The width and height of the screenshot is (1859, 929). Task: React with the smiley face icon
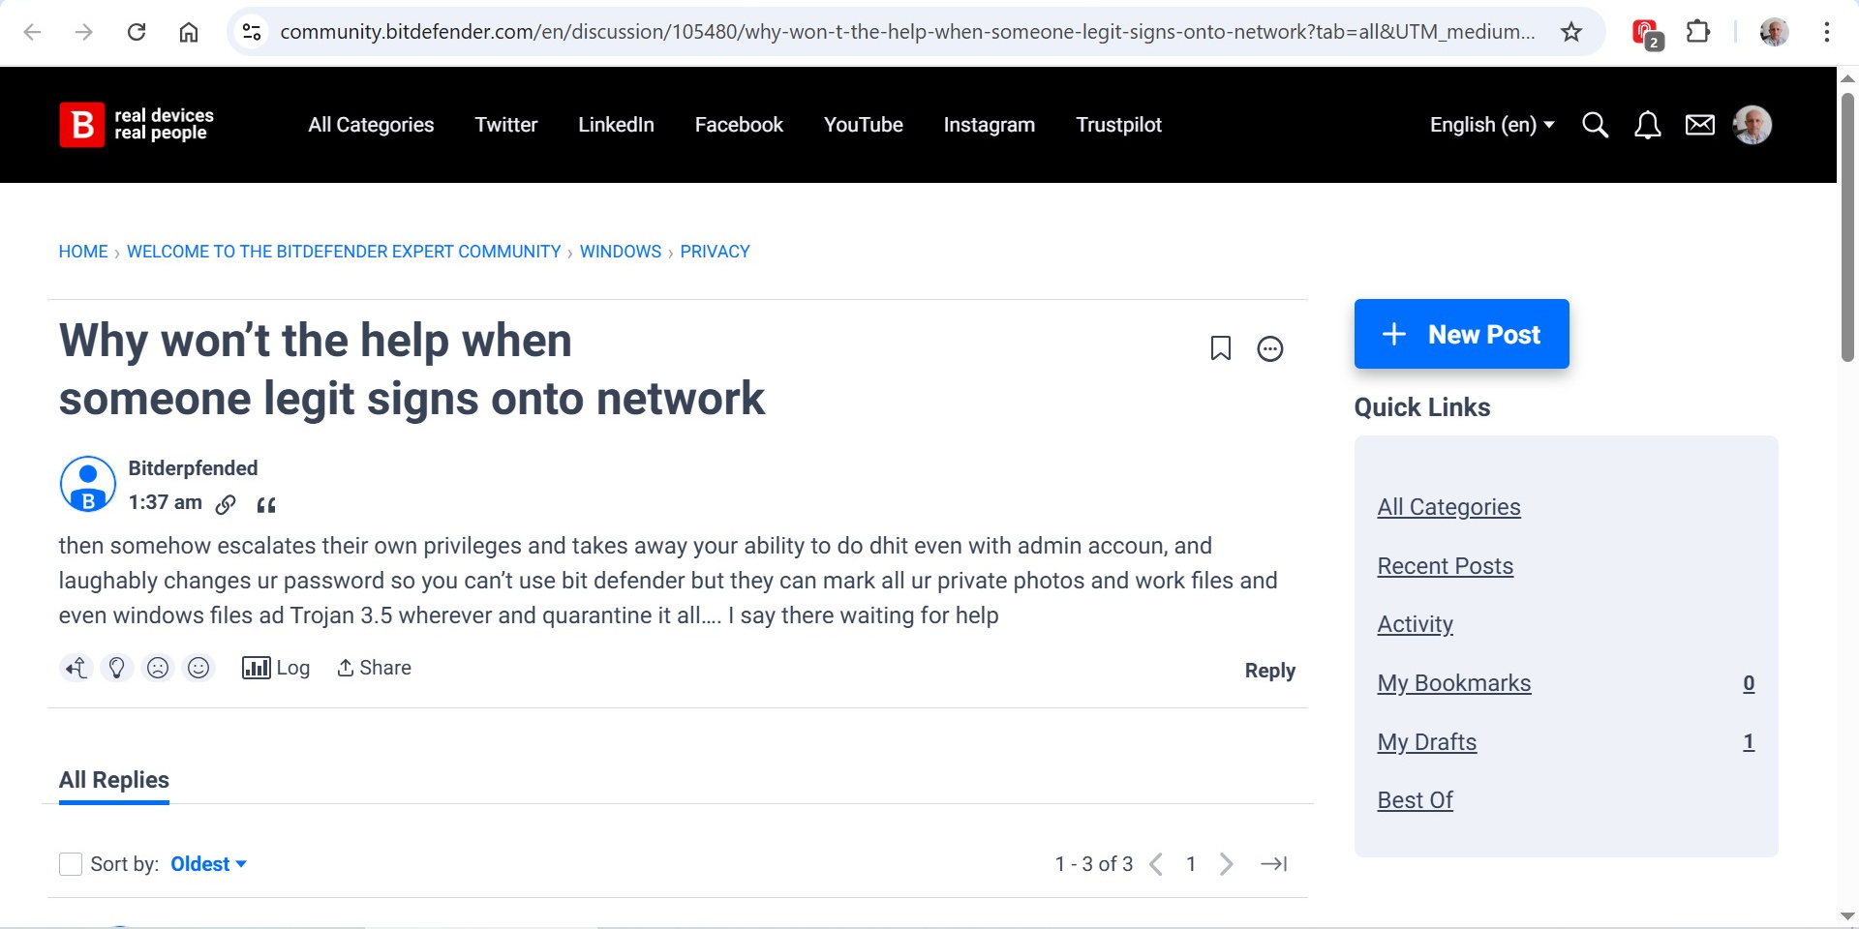[198, 668]
